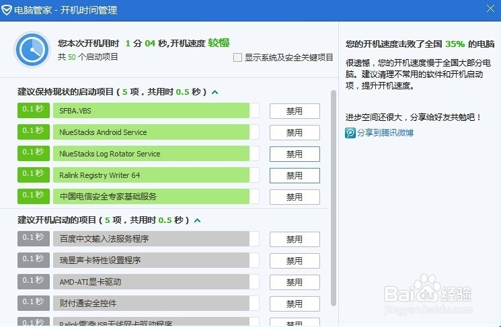Disable NlueStacks Log Rotator Service

pyautogui.click(x=295, y=154)
